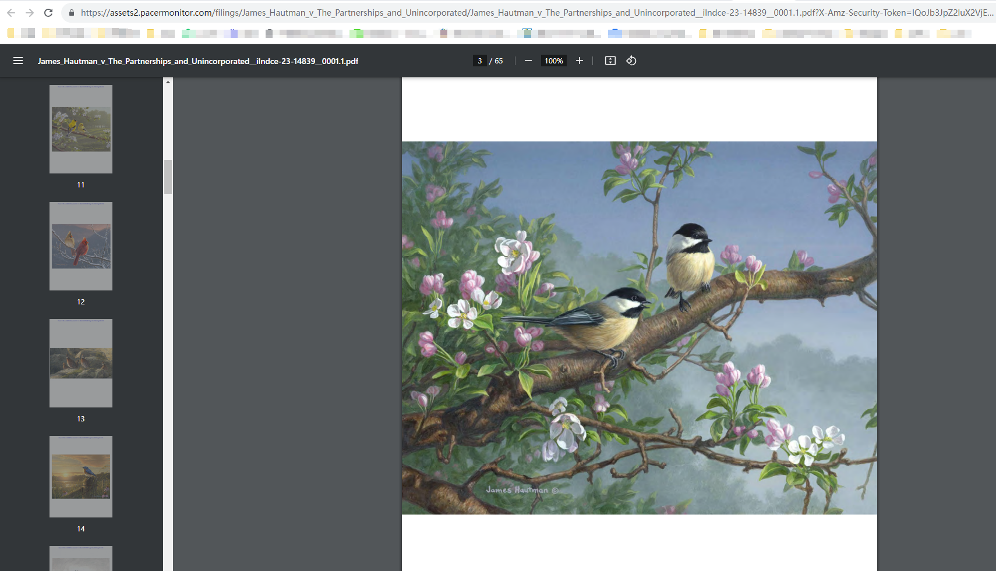Click the browser reload icon
The image size is (996, 571).
click(48, 12)
